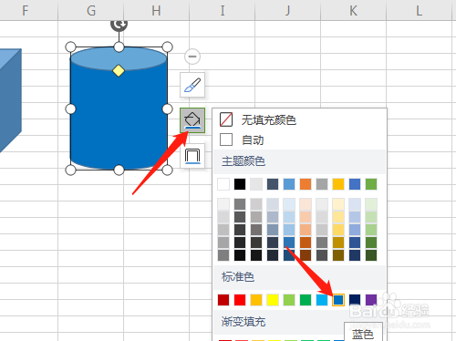Select column J header
This screenshot has width=456, height=341.
click(x=288, y=10)
